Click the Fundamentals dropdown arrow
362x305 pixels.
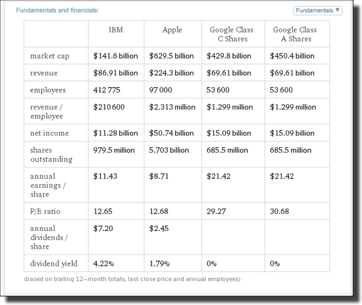click(337, 10)
